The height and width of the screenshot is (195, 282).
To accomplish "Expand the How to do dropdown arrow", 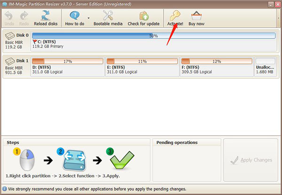I will [88, 18].
